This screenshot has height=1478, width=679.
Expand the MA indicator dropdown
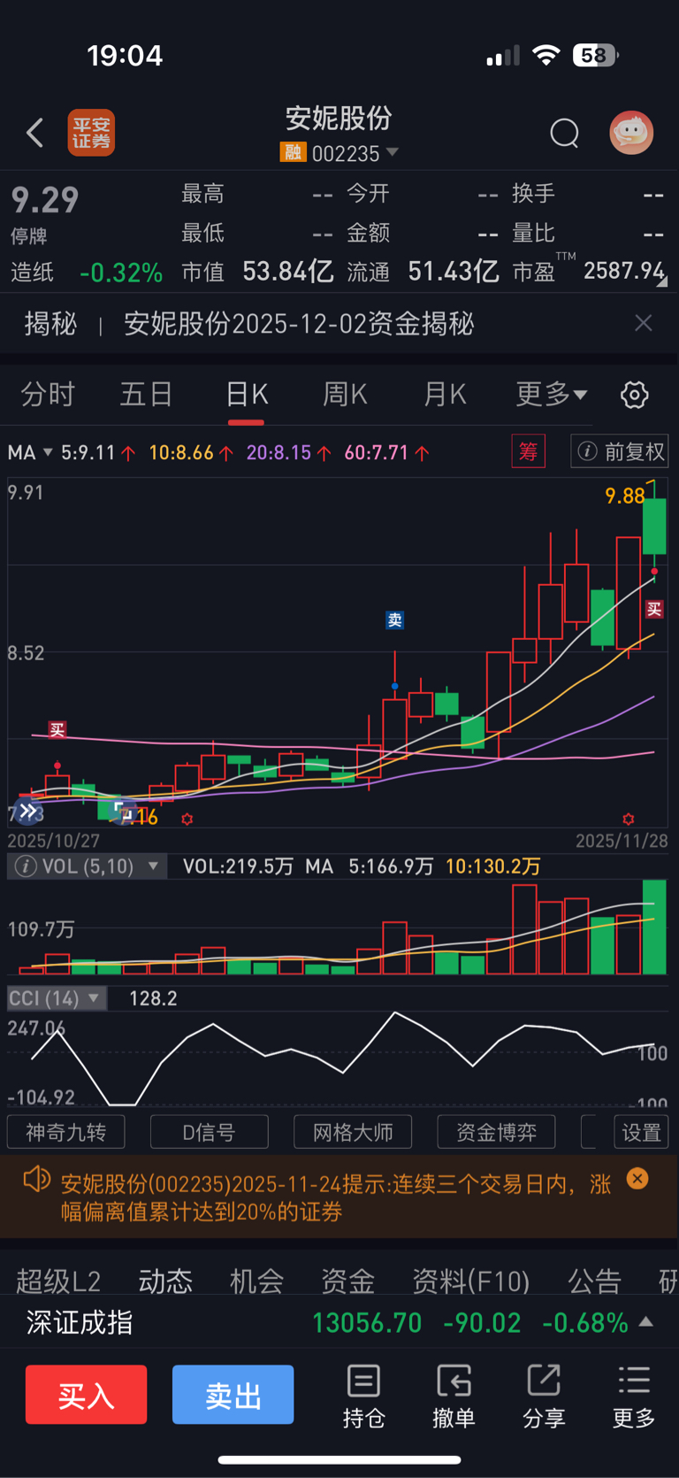pyautogui.click(x=30, y=452)
